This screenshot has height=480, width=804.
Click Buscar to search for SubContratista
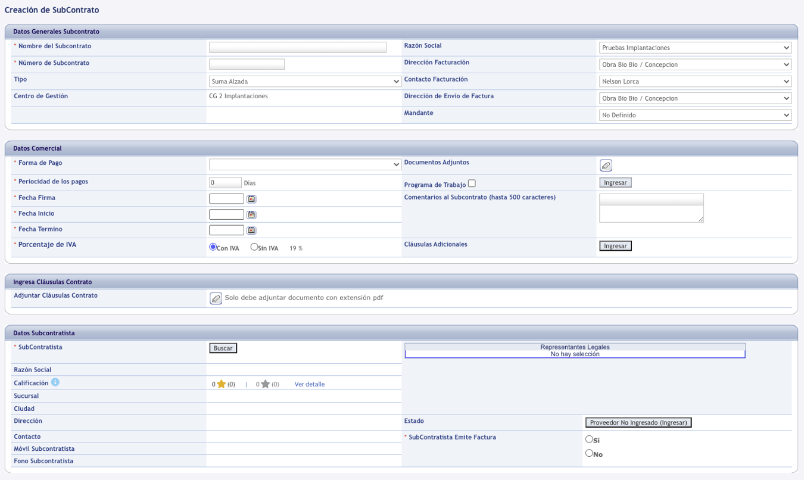click(223, 348)
